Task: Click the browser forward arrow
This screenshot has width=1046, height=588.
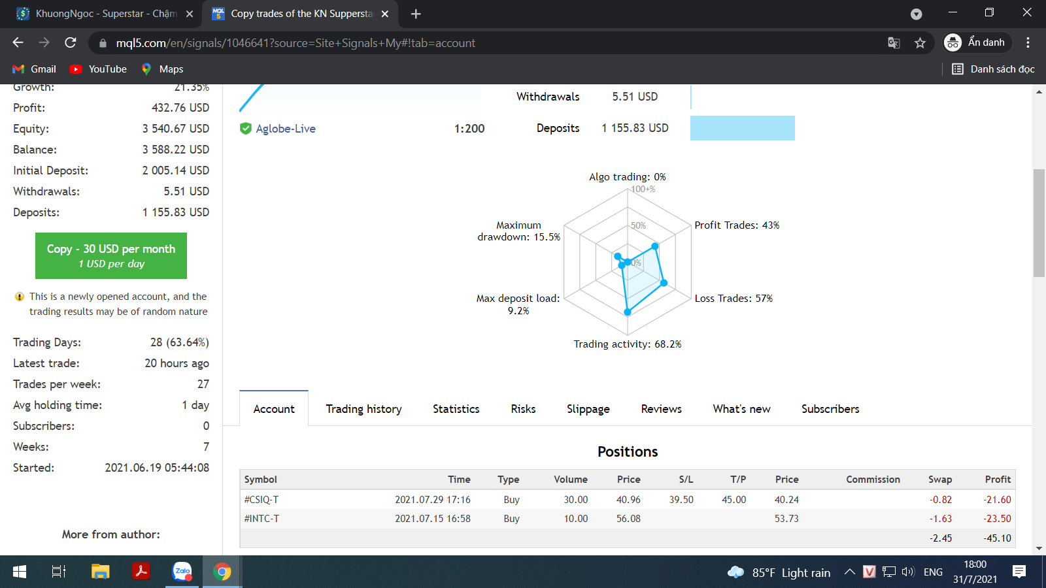Action: point(44,42)
